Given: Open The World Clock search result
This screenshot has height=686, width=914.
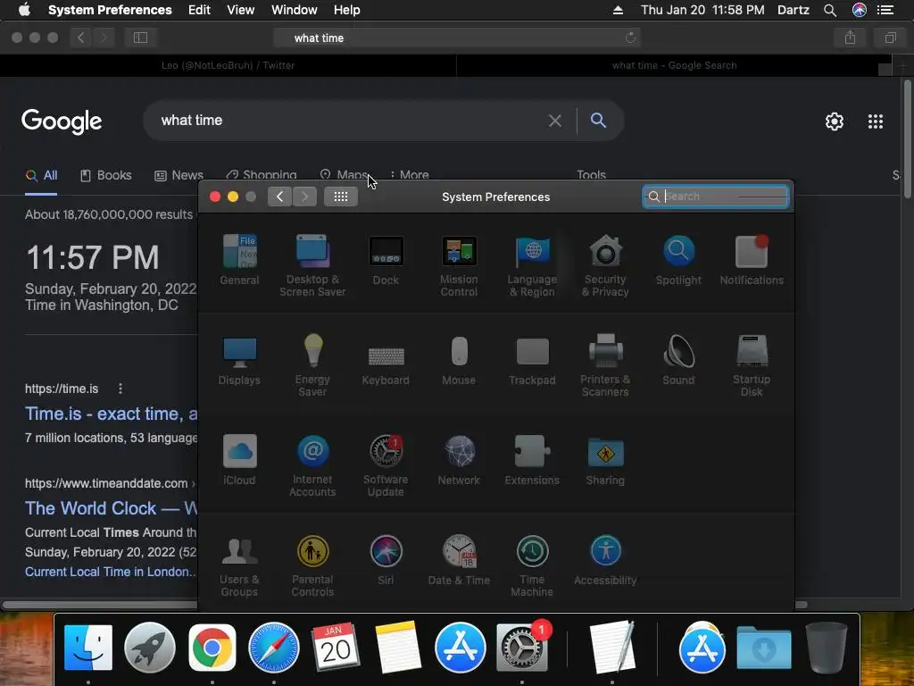Looking at the screenshot, I should tap(112, 508).
